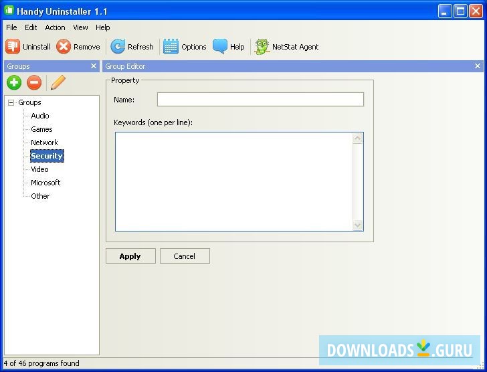Open the Action menu
Viewport: 487px width, 372px height.
(x=55, y=27)
